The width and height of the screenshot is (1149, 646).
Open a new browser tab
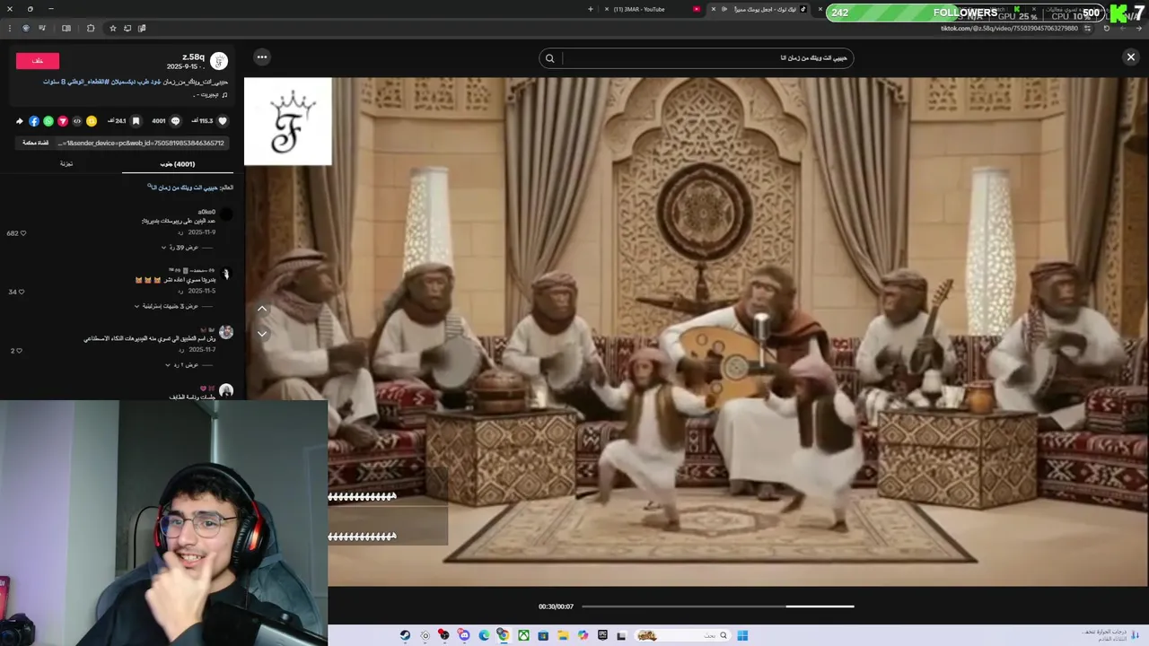590,9
